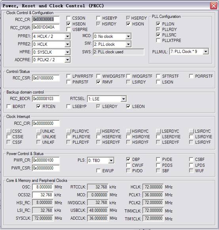Click the PWR_CR register field
Viewport: 219px width, 230px height.
pos(46,160)
